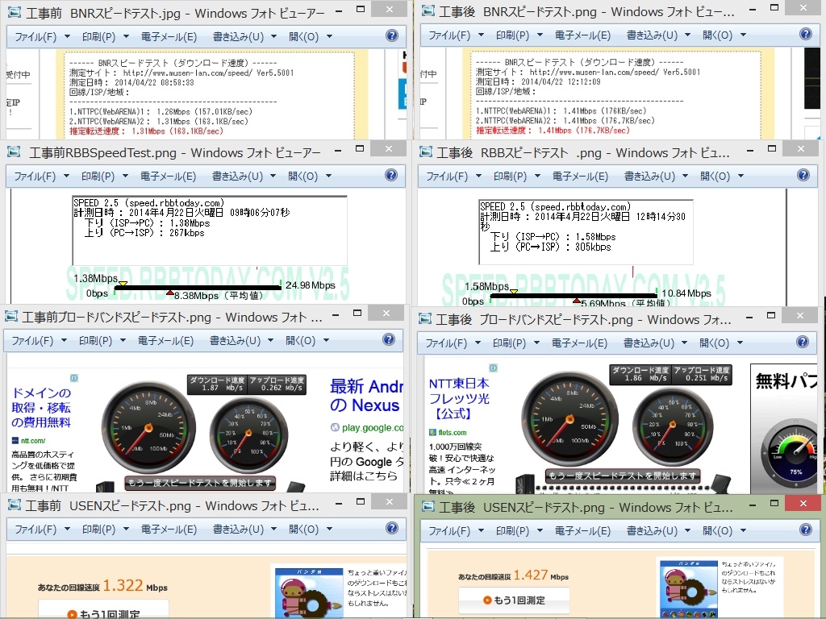
Task: Click the 10.84Mbps label on RBB graph
Action: click(686, 293)
